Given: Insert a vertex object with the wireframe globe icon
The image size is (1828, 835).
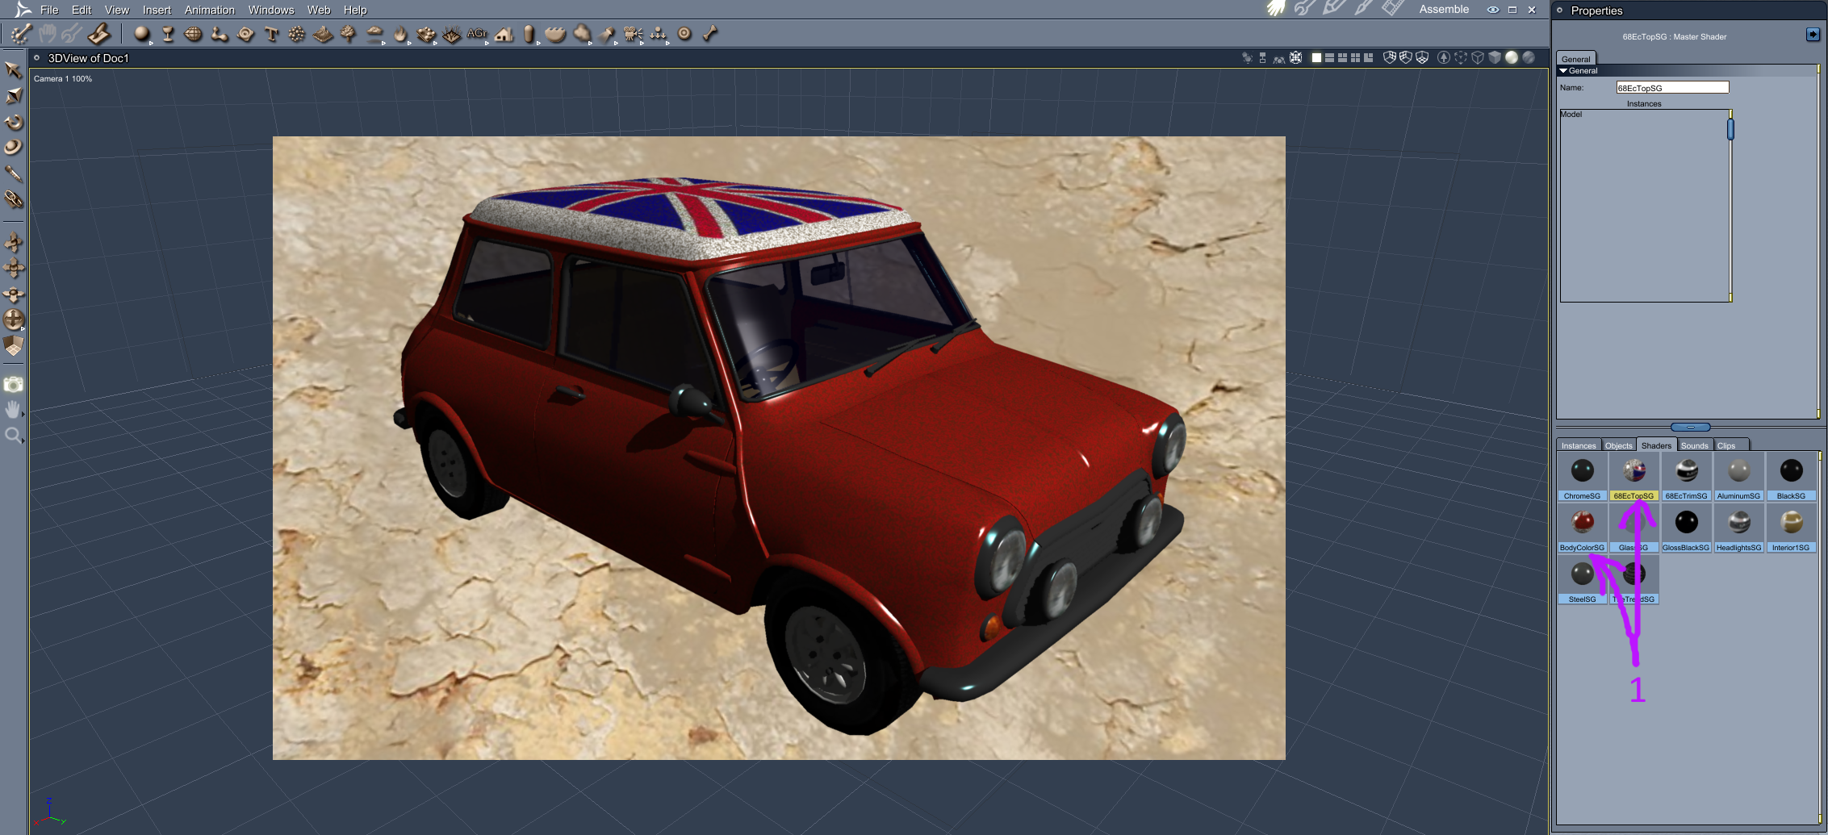Looking at the screenshot, I should point(193,34).
